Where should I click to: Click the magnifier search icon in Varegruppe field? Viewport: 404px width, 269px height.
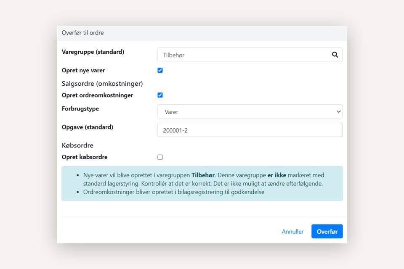(x=335, y=55)
